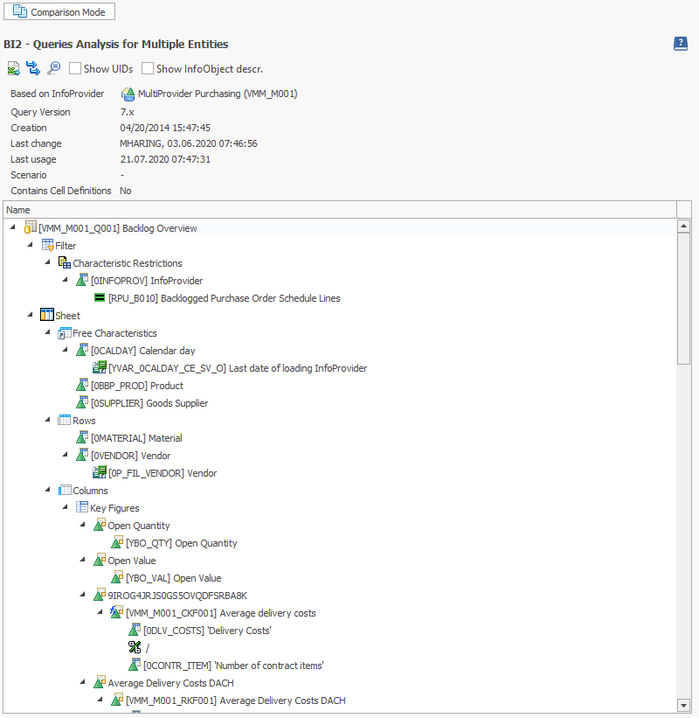Check Show InfoObject descr.
Image resolution: width=699 pixels, height=718 pixels.
[148, 68]
